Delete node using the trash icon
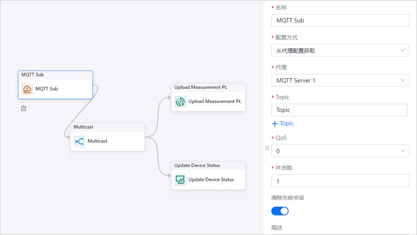 pyautogui.click(x=24, y=108)
